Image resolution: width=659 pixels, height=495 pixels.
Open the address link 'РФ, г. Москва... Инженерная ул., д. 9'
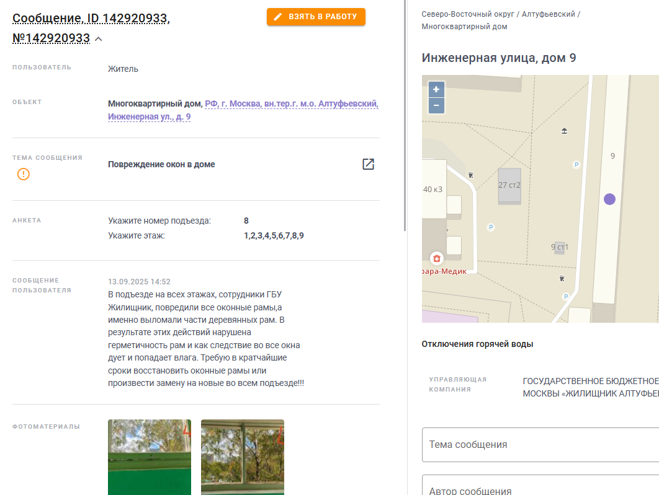tap(243, 110)
